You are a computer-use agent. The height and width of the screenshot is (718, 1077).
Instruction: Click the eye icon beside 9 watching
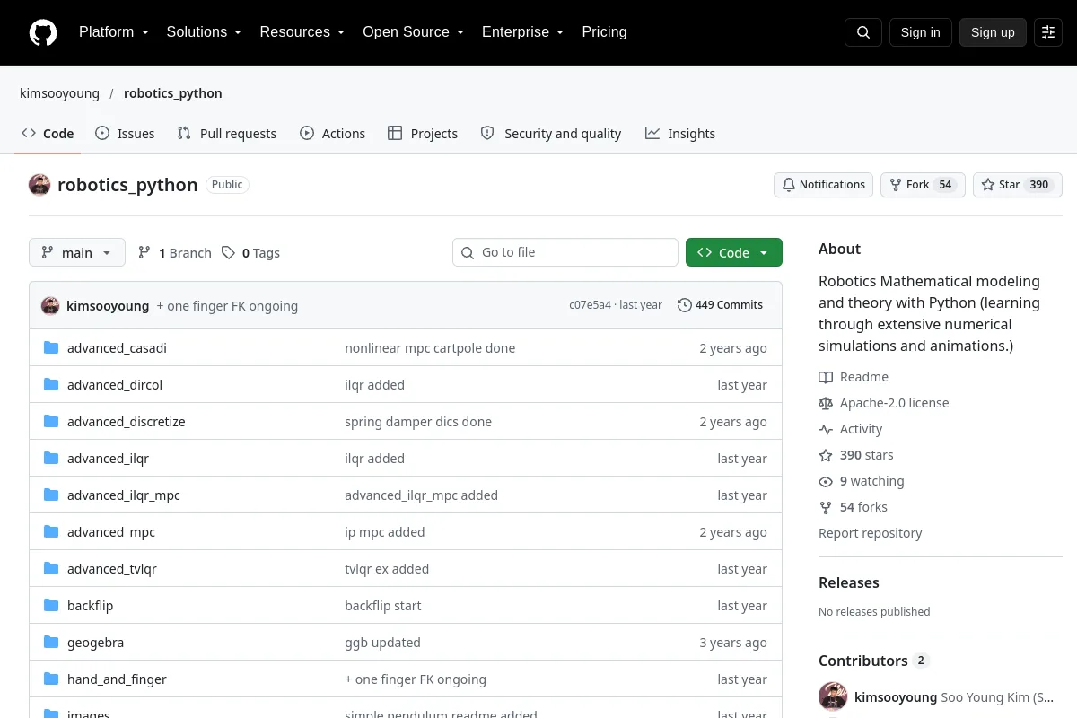(x=826, y=481)
